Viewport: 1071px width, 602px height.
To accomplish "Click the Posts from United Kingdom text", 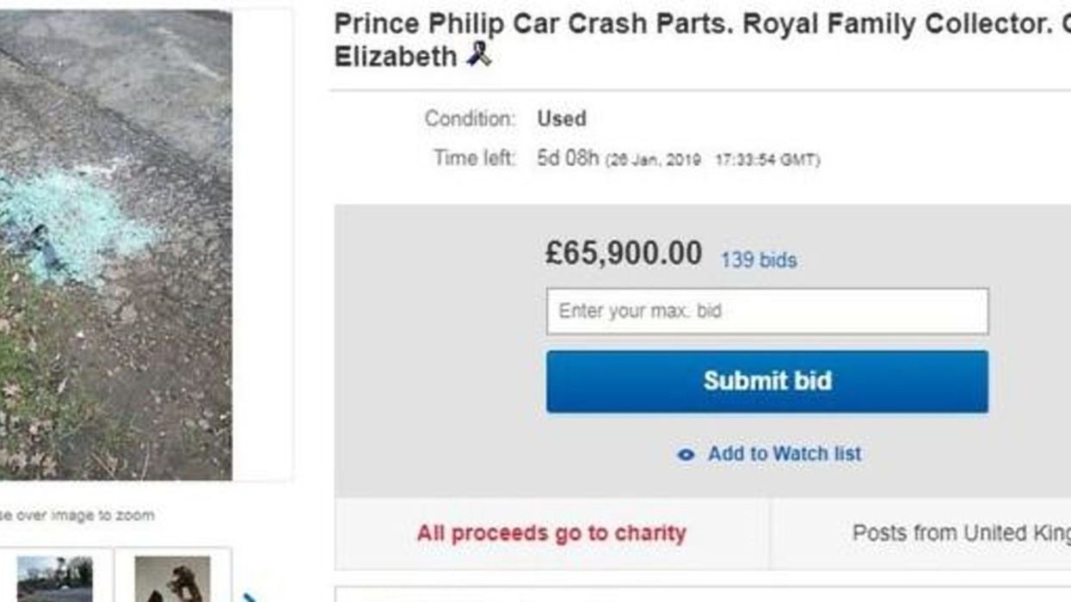I will pos(961,533).
